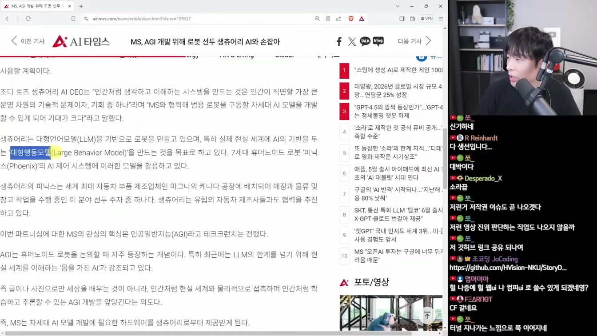Viewport: 597px width, 336px height.
Task: Click the scroll-to-top arrow button
Action: [x=427, y=316]
